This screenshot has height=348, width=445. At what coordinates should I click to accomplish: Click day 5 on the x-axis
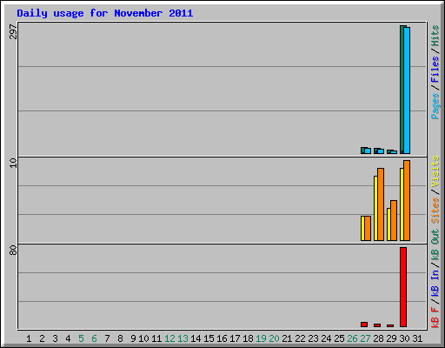click(x=81, y=338)
